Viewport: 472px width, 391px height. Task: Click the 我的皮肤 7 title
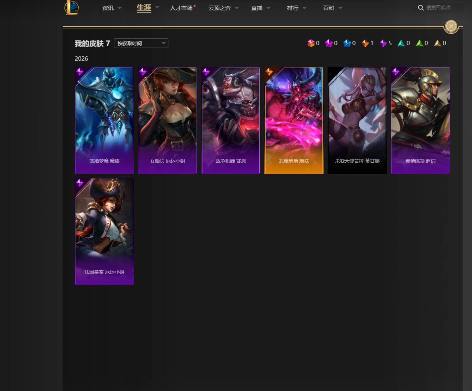(92, 44)
